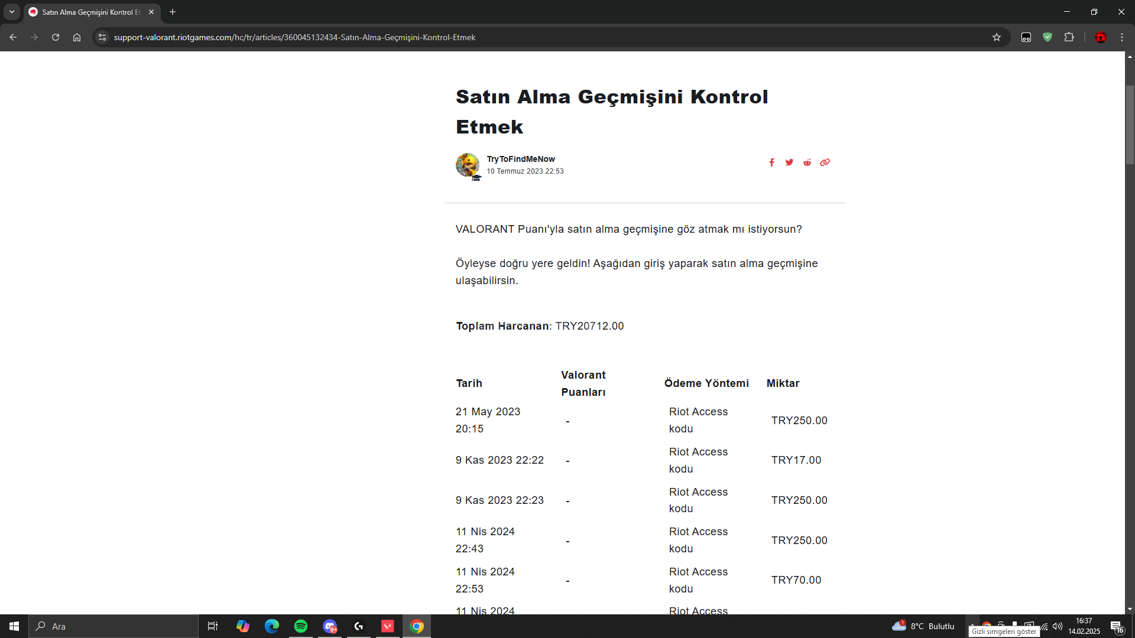The height and width of the screenshot is (638, 1135).
Task: Select the 11 Nis 2024 22:53 date cell
Action: click(485, 580)
